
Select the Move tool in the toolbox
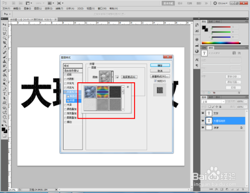(x=4, y=25)
